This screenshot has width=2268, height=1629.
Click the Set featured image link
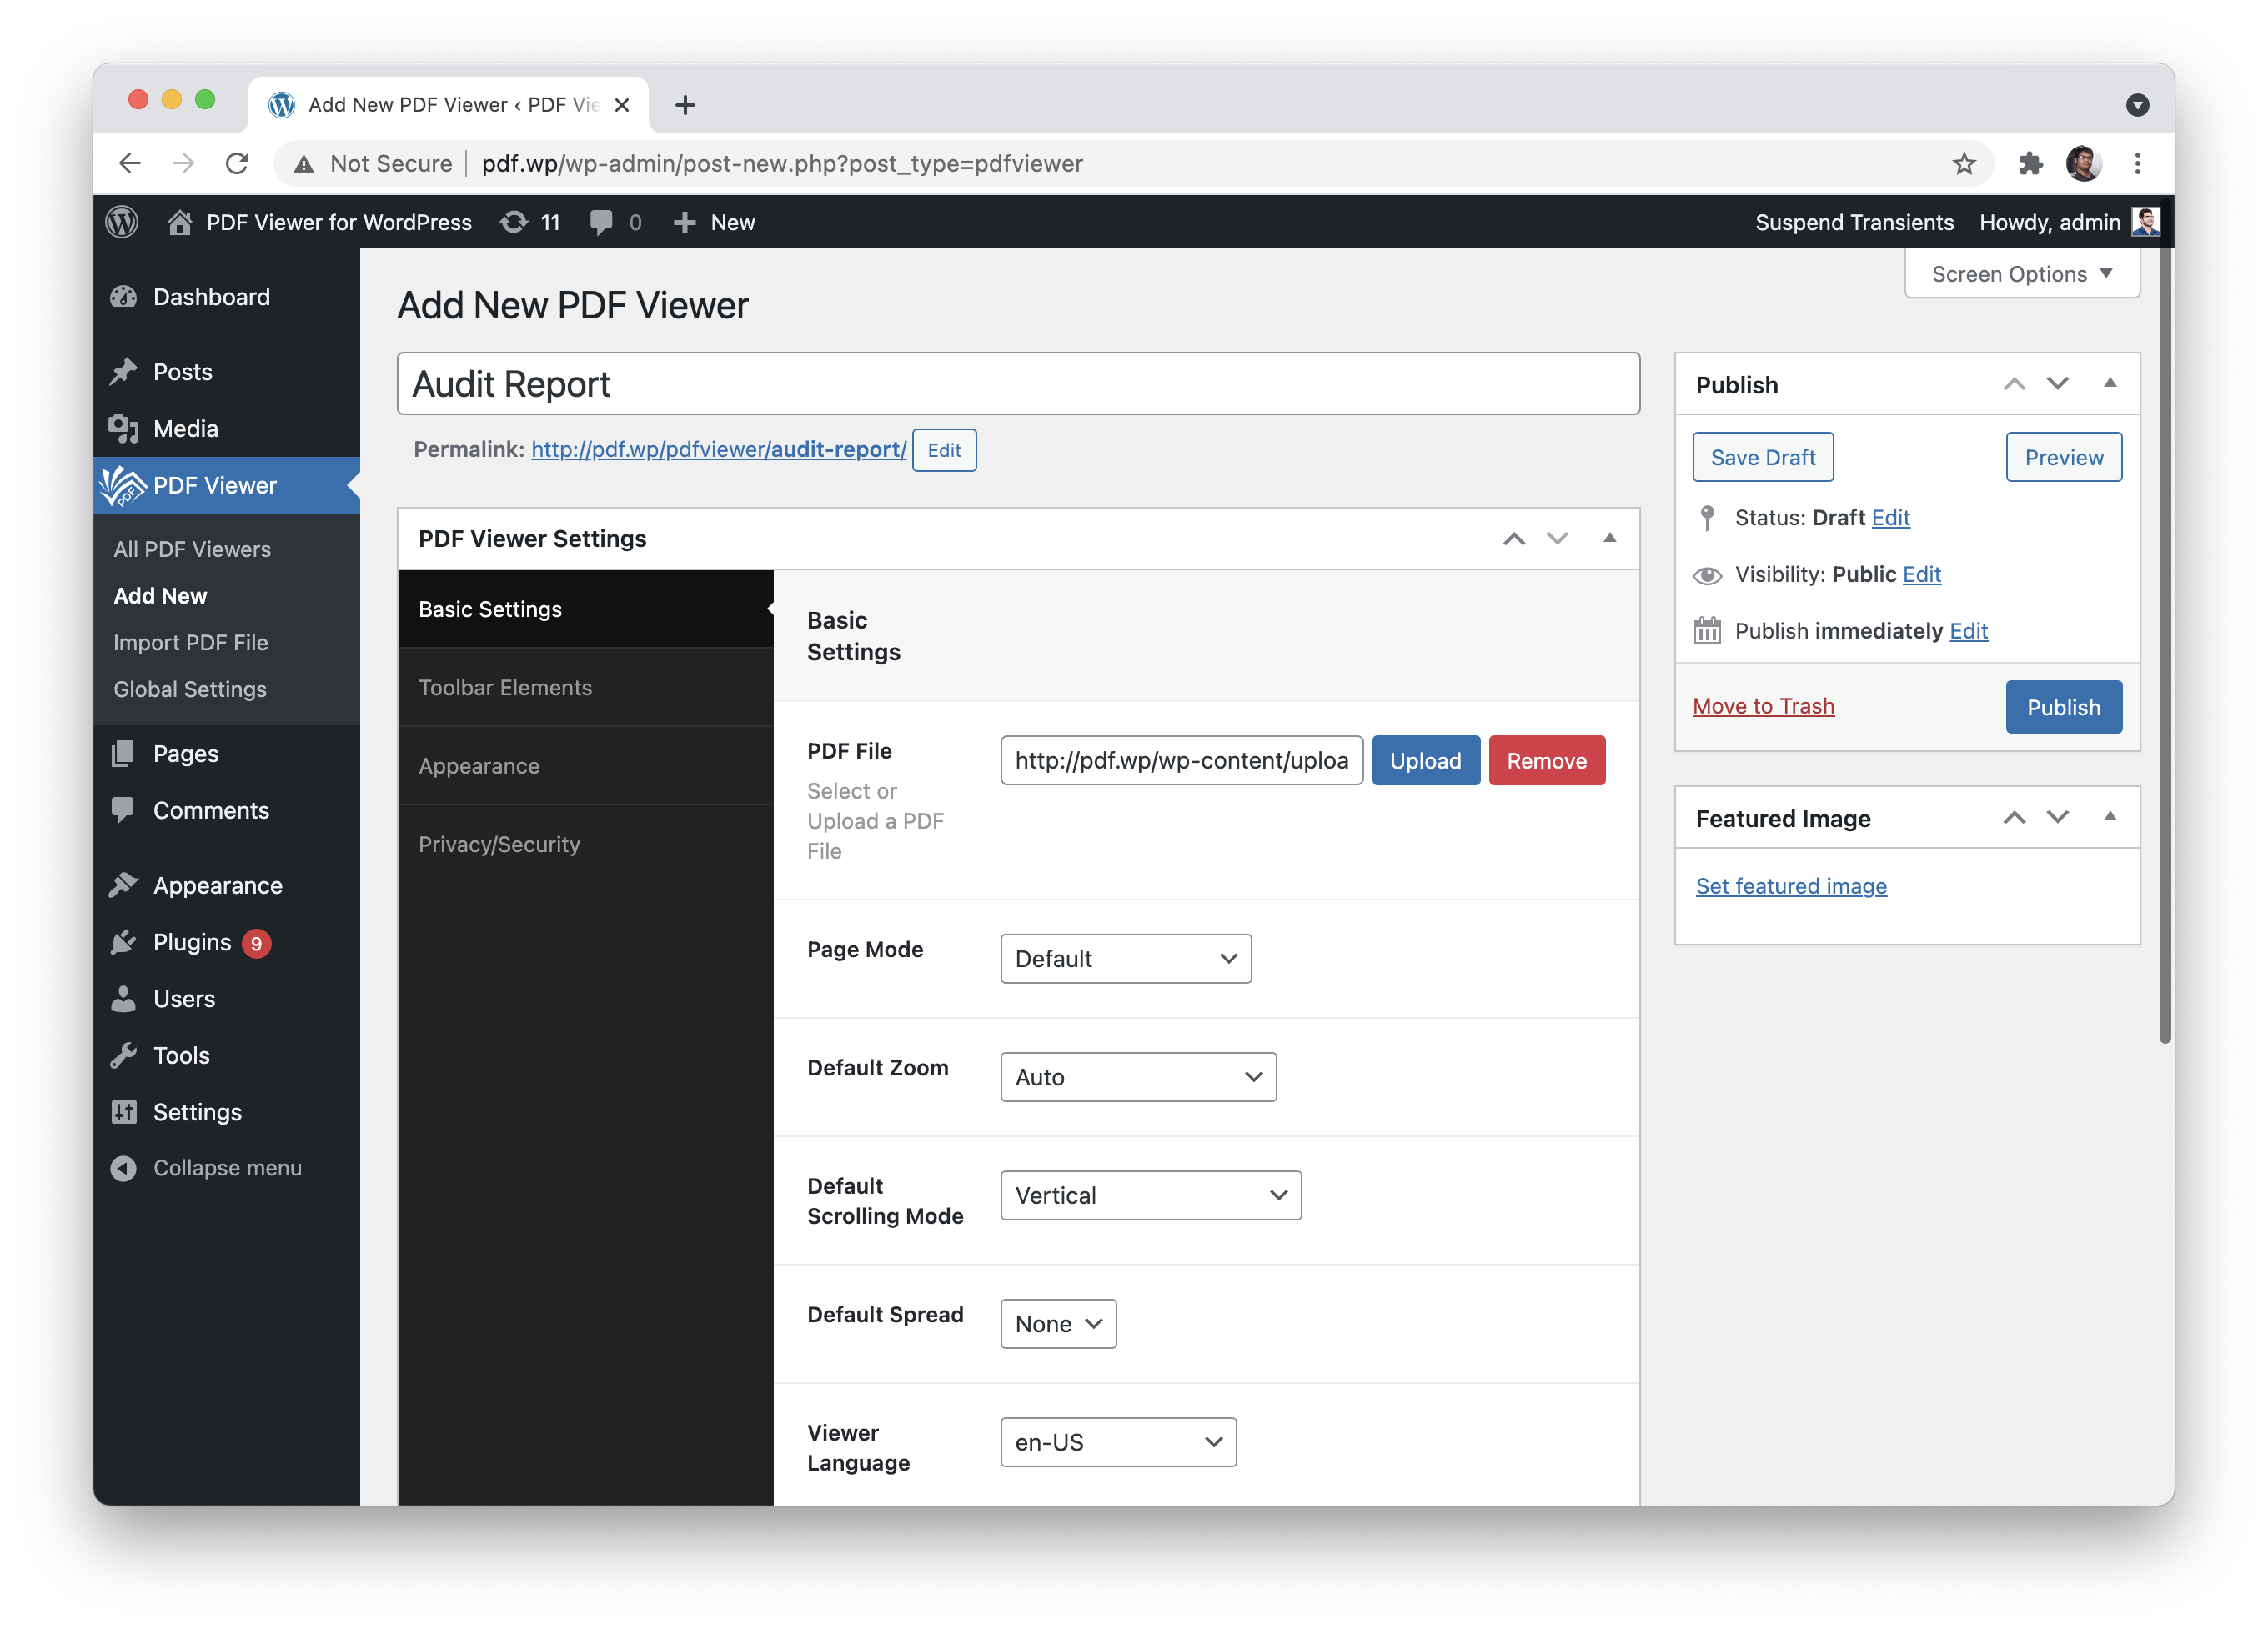(x=1790, y=886)
